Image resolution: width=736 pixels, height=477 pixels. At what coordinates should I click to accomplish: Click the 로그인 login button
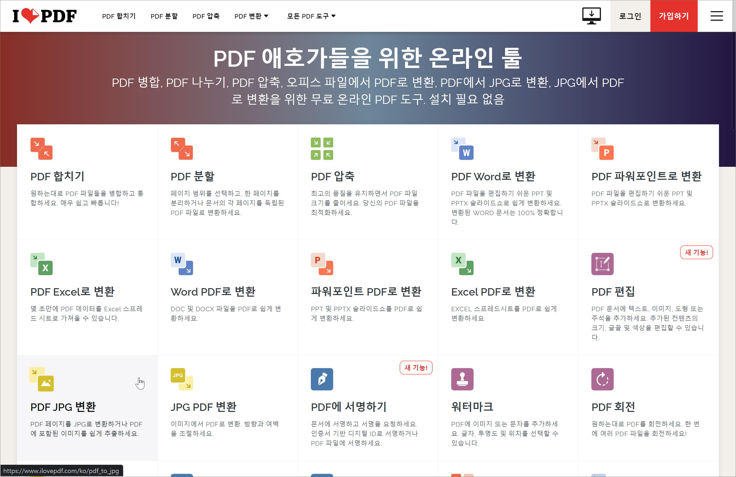coord(630,16)
